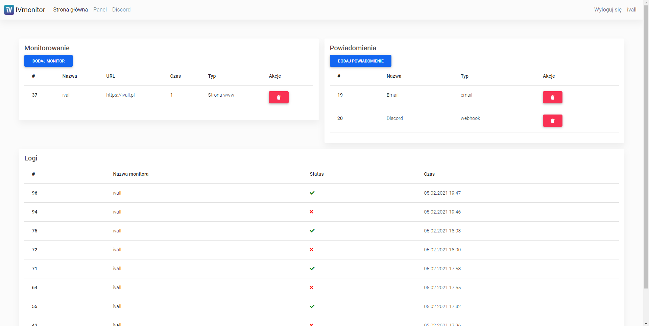Image resolution: width=649 pixels, height=326 pixels.
Task: Open the ivall user profile link
Action: (631, 10)
